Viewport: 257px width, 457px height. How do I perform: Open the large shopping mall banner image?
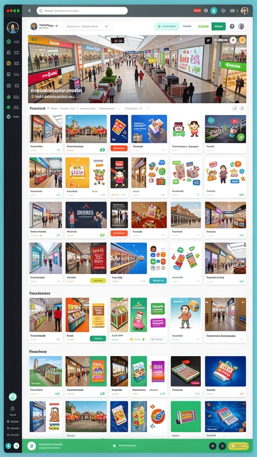(137, 69)
